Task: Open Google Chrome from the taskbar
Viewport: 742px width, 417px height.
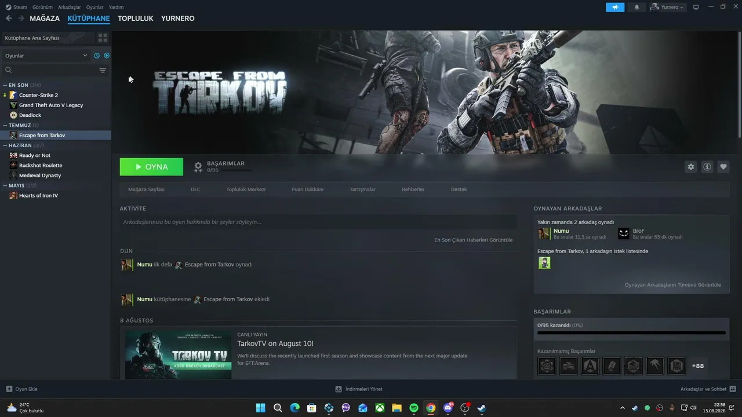Action: click(431, 408)
